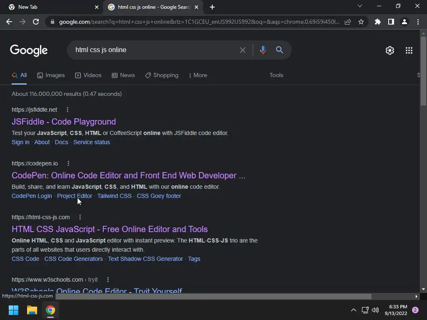427x320 pixels.
Task: Open more options for codepen.io result
Action: pyautogui.click(x=68, y=163)
